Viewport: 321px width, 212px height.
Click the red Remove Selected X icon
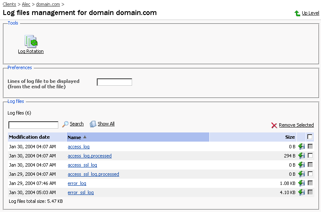[x=274, y=125]
